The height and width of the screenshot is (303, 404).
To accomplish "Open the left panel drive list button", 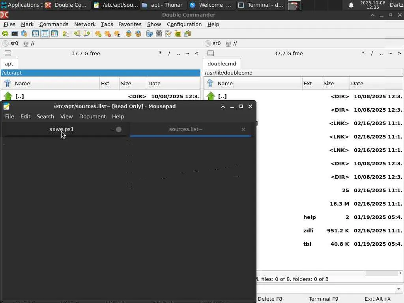I will click(x=8, y=53).
